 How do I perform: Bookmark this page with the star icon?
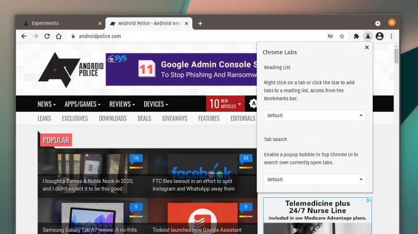click(342, 36)
